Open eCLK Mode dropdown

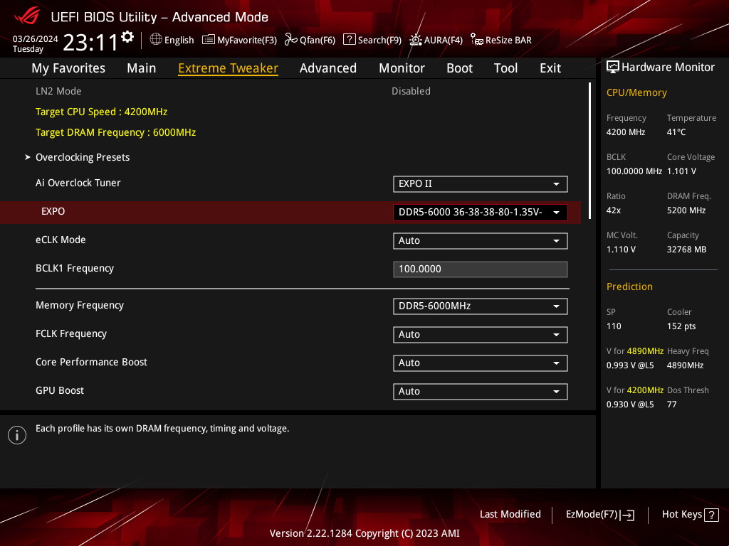point(480,240)
